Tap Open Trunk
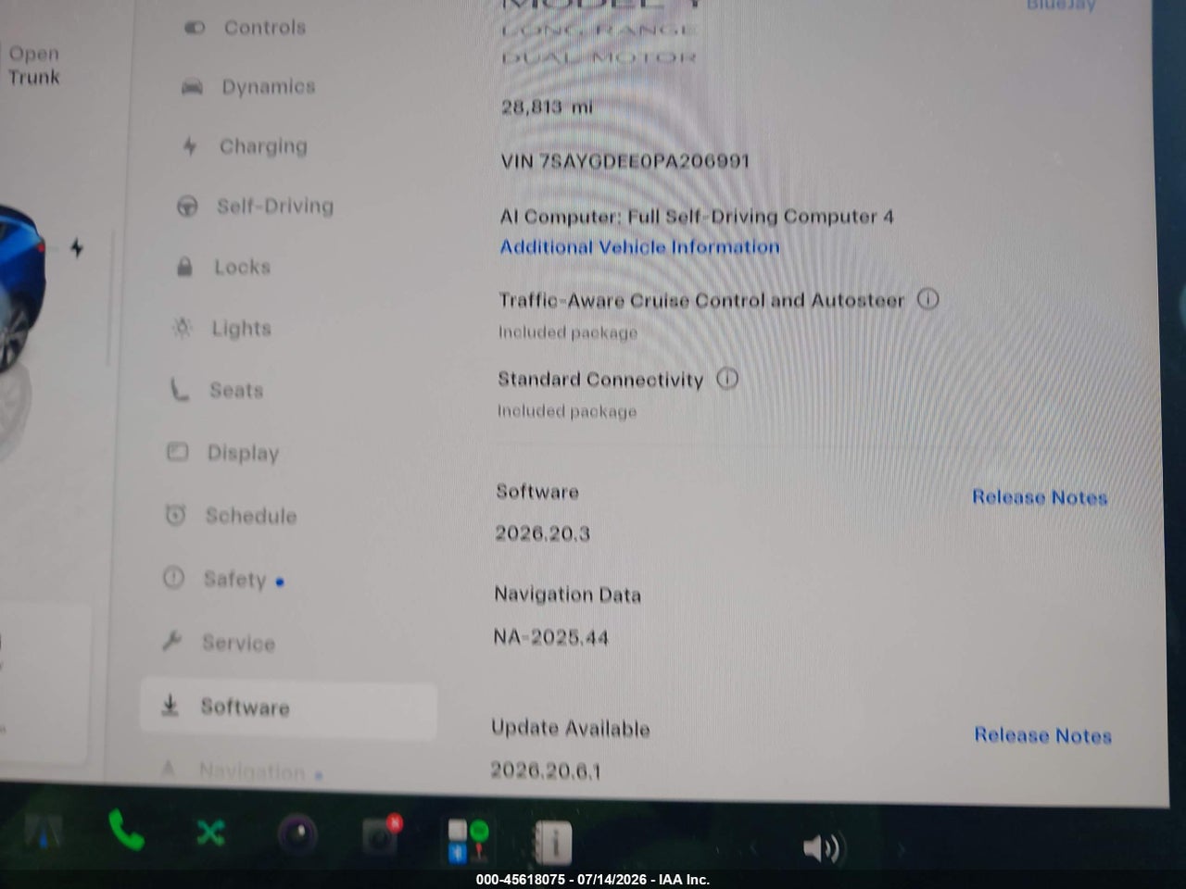The height and width of the screenshot is (889, 1186). click(x=34, y=66)
